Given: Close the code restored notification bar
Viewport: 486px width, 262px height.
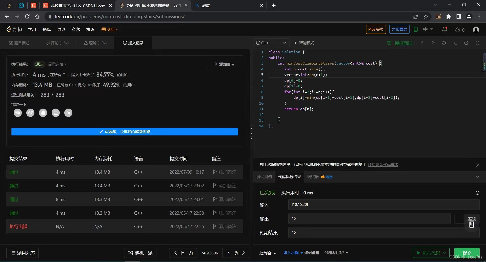Looking at the screenshot, I should point(478,165).
